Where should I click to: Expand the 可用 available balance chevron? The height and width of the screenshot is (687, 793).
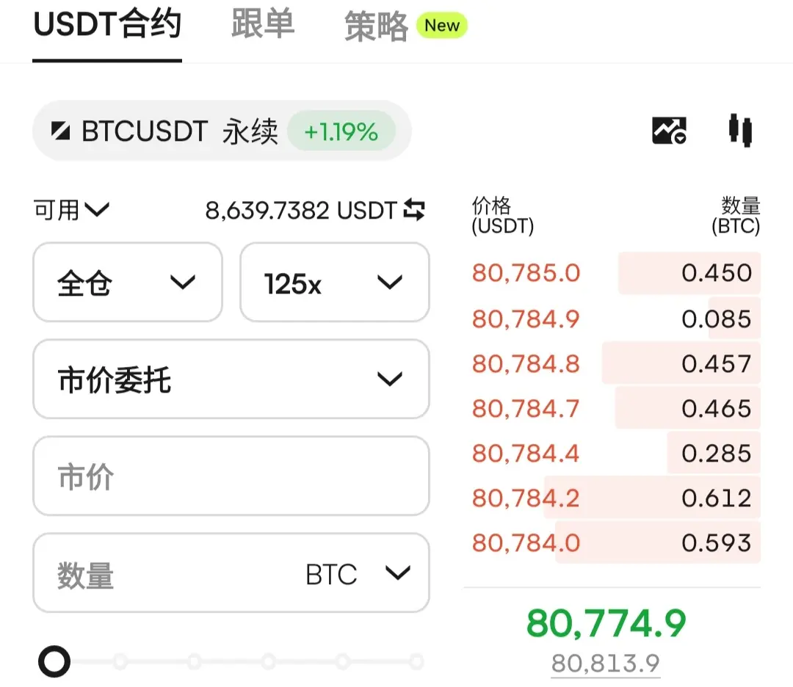pyautogui.click(x=97, y=208)
